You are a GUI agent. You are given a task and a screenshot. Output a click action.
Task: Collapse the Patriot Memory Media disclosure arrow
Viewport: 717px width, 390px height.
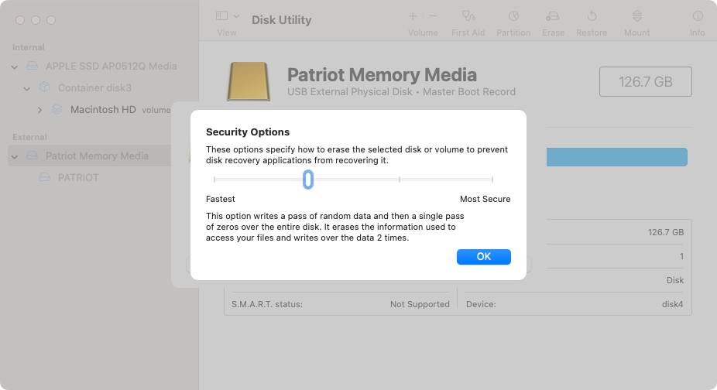click(x=15, y=156)
